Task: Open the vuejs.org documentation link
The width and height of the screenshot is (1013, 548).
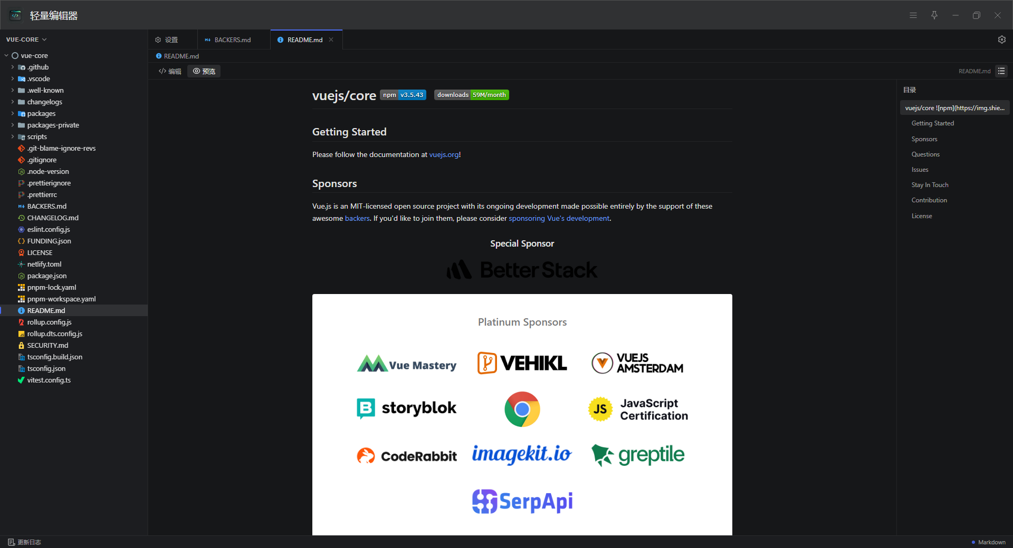Action: pyautogui.click(x=444, y=154)
